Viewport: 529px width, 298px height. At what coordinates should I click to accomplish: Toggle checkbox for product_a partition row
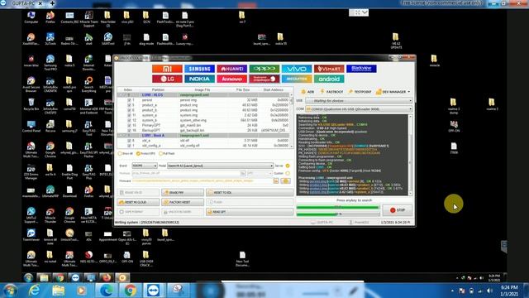click(x=129, y=105)
